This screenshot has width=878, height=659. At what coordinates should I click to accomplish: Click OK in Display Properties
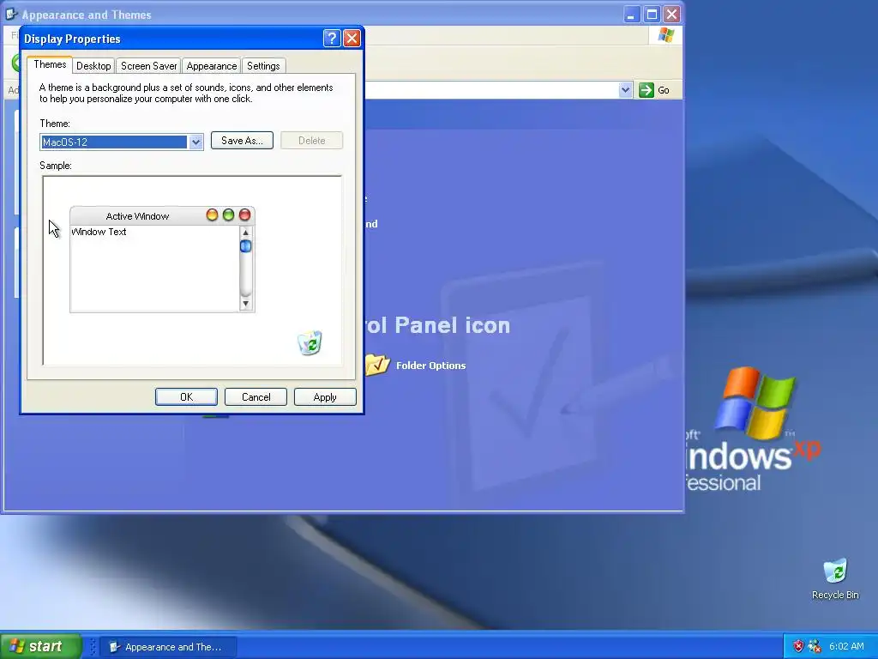coord(186,396)
